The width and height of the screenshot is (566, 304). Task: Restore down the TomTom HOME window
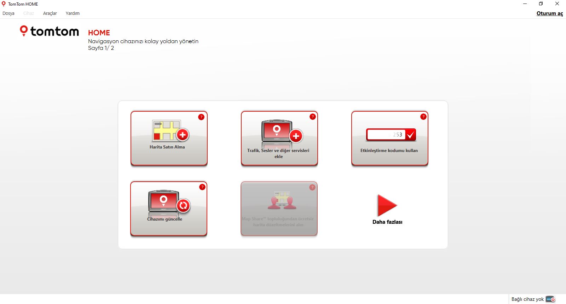541,4
